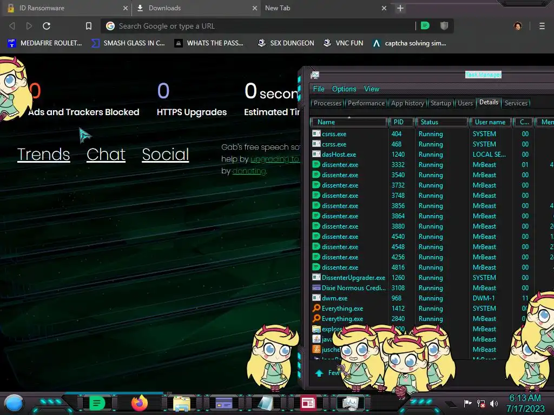Open the Options menu in Task Manager
Viewport: 554px width, 415px height.
344,89
